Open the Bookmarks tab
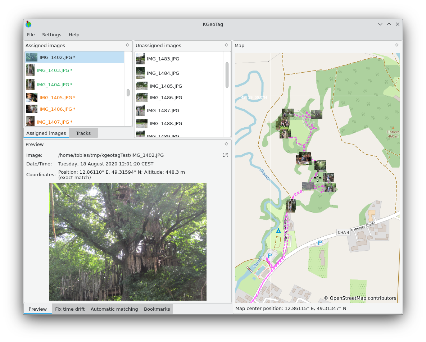 point(157,309)
